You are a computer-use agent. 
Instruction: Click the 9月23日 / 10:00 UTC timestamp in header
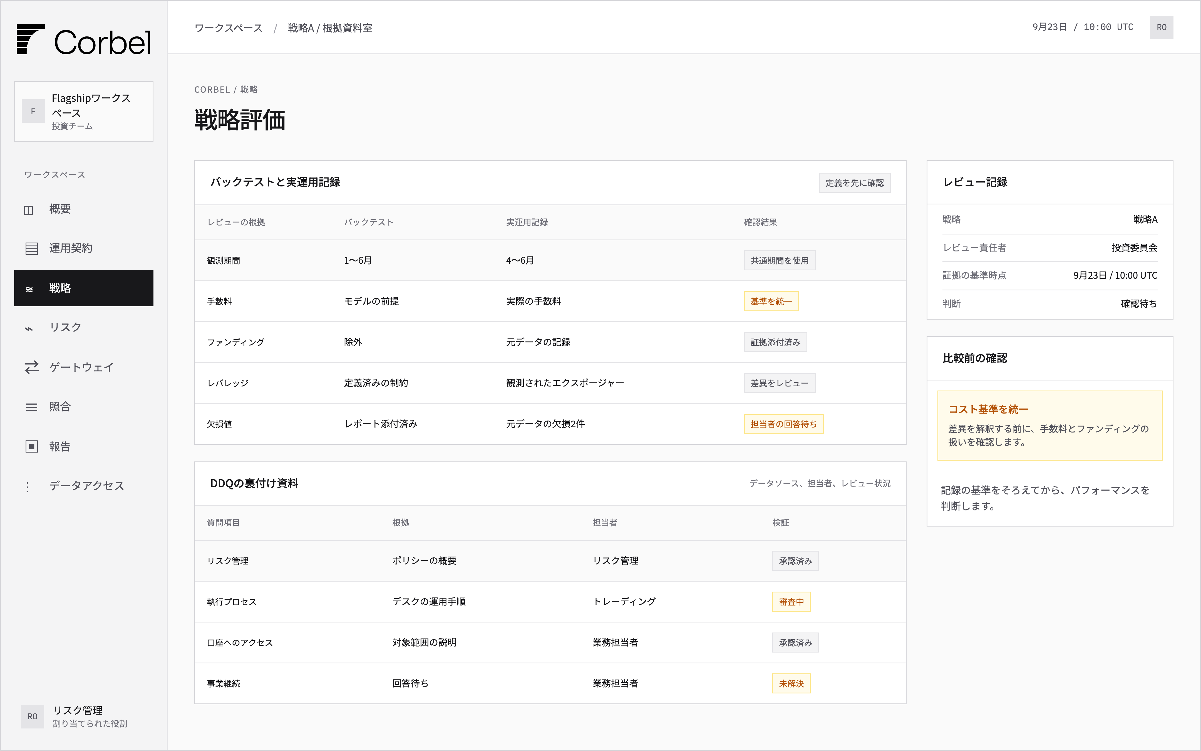click(x=1082, y=27)
